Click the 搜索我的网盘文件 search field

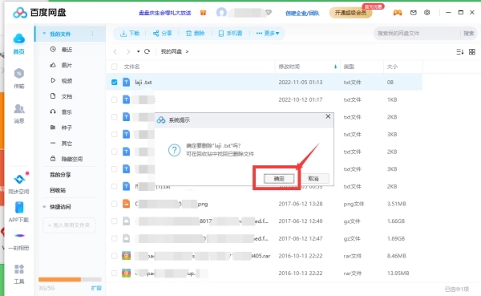(417, 33)
